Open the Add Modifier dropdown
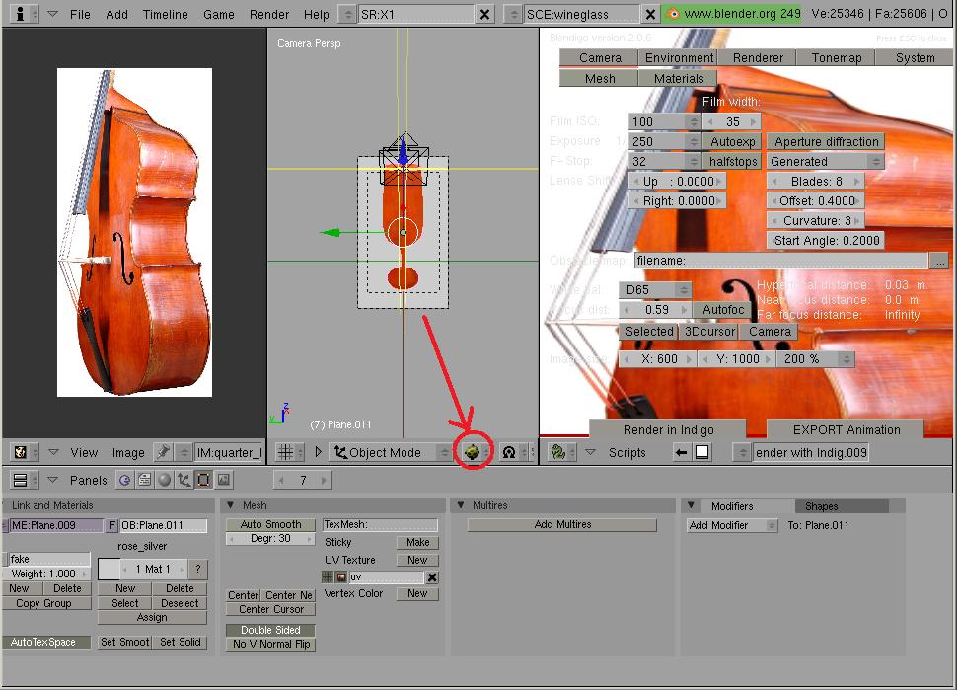The width and height of the screenshot is (957, 690). pos(732,525)
